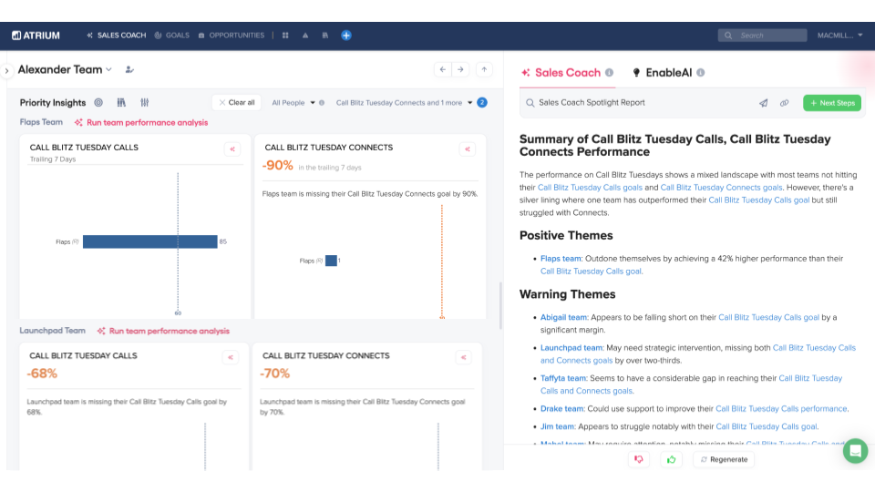Open the Sales Coach nav item

pyautogui.click(x=116, y=36)
